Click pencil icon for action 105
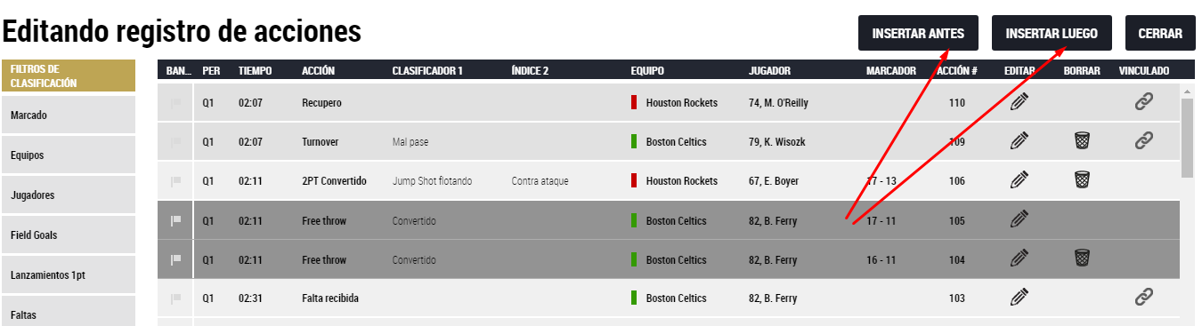Image resolution: width=1202 pixels, height=326 pixels. (1019, 219)
